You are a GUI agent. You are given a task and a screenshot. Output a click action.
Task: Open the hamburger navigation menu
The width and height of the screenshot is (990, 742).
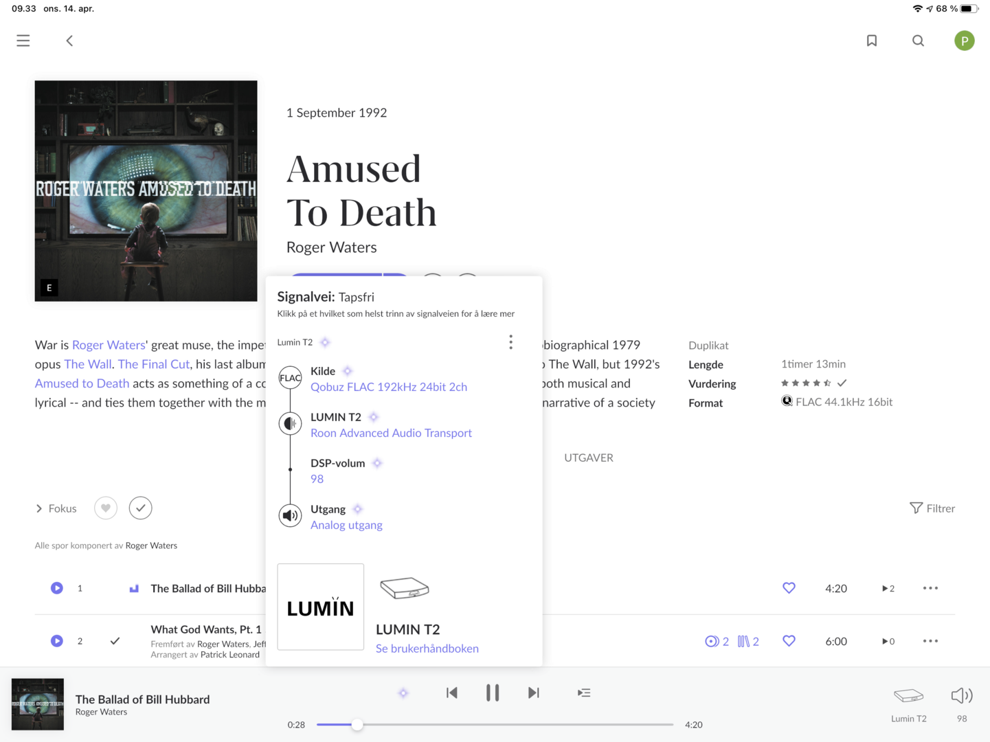[x=23, y=41]
